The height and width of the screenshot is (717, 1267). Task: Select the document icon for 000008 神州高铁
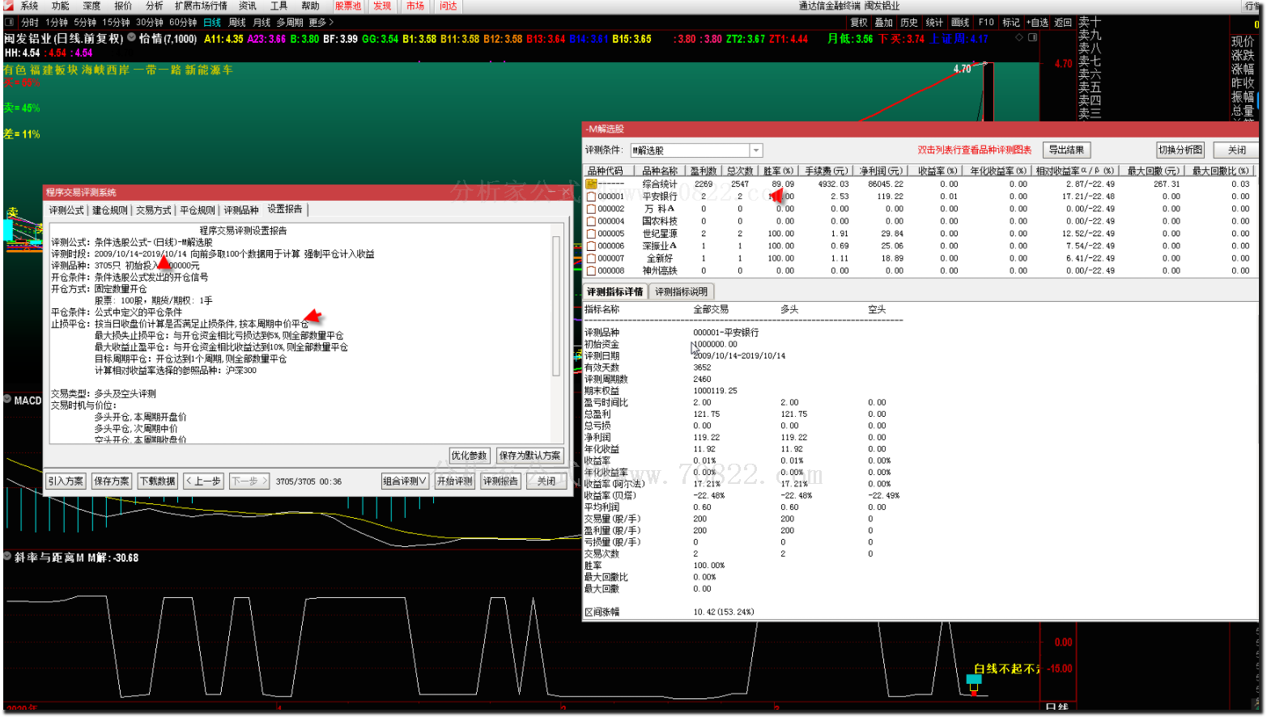coord(591,271)
